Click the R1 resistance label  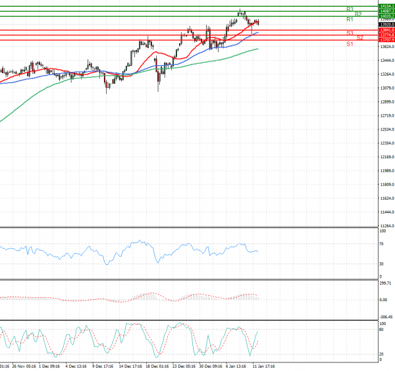coord(350,19)
